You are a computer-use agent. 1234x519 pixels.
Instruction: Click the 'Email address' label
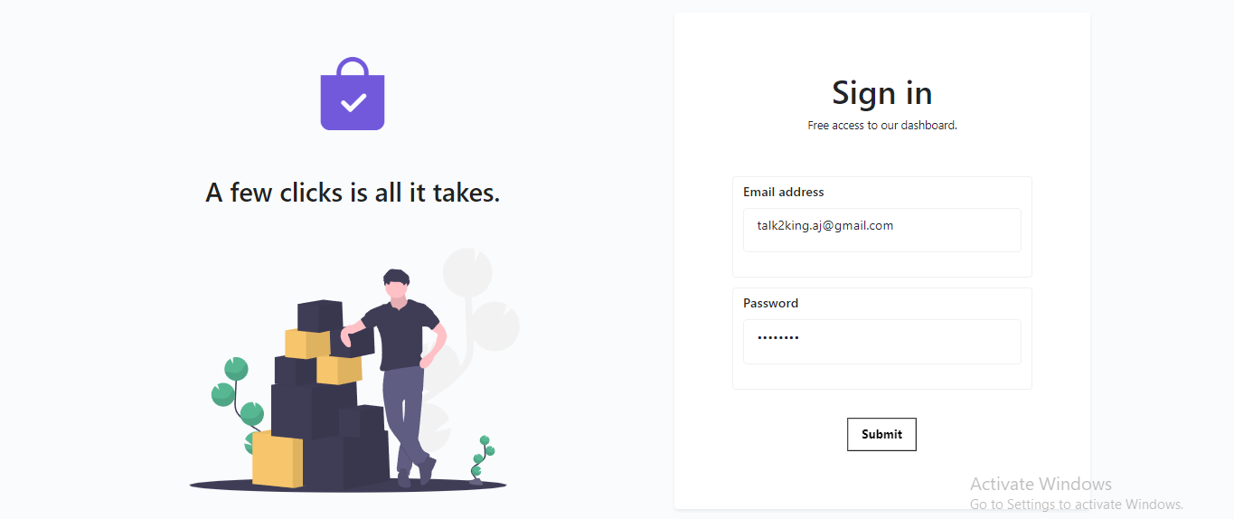click(784, 192)
